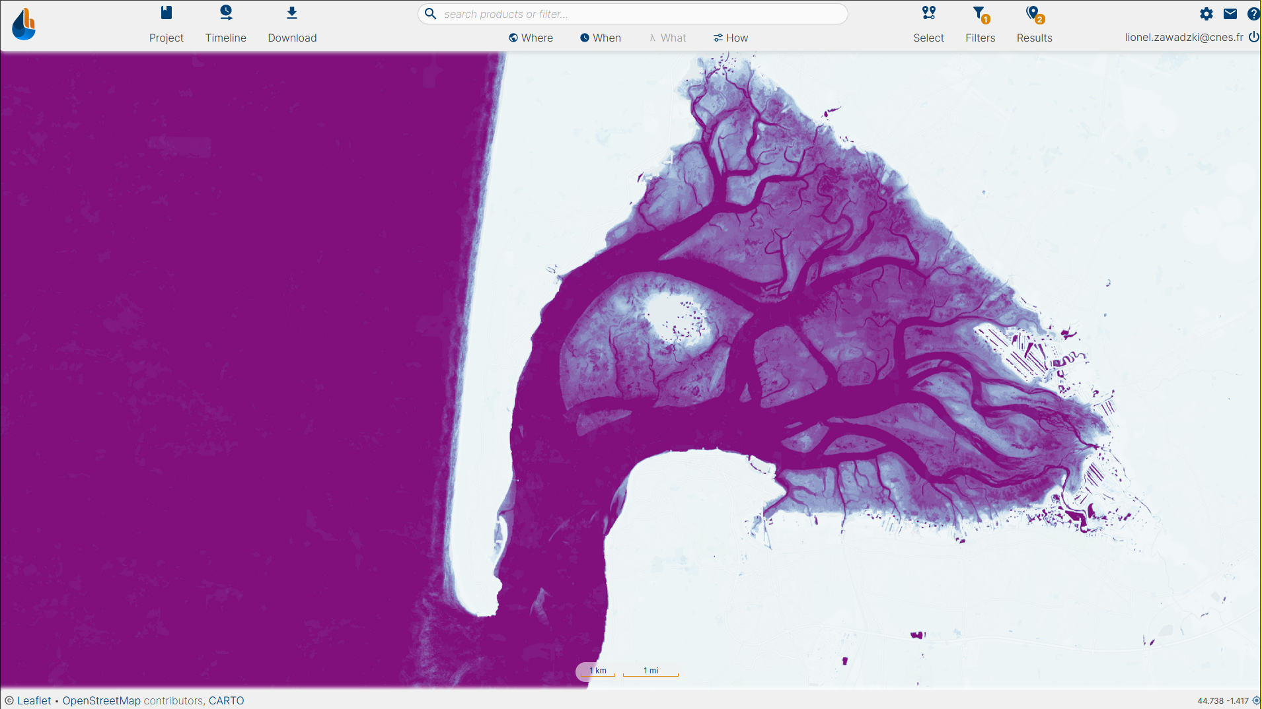Open settings gear icon
The image size is (1262, 709).
coord(1206,14)
